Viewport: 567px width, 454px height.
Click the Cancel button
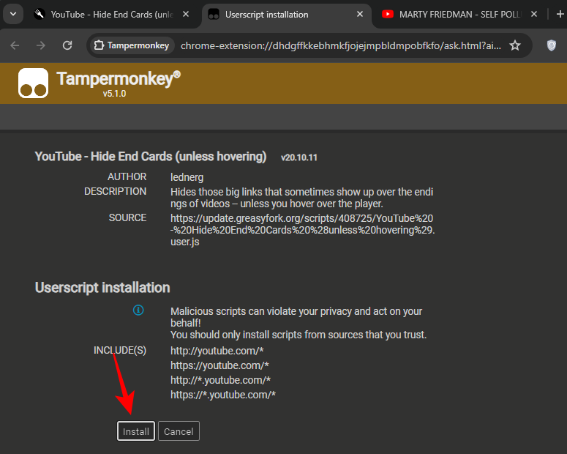[x=179, y=431]
